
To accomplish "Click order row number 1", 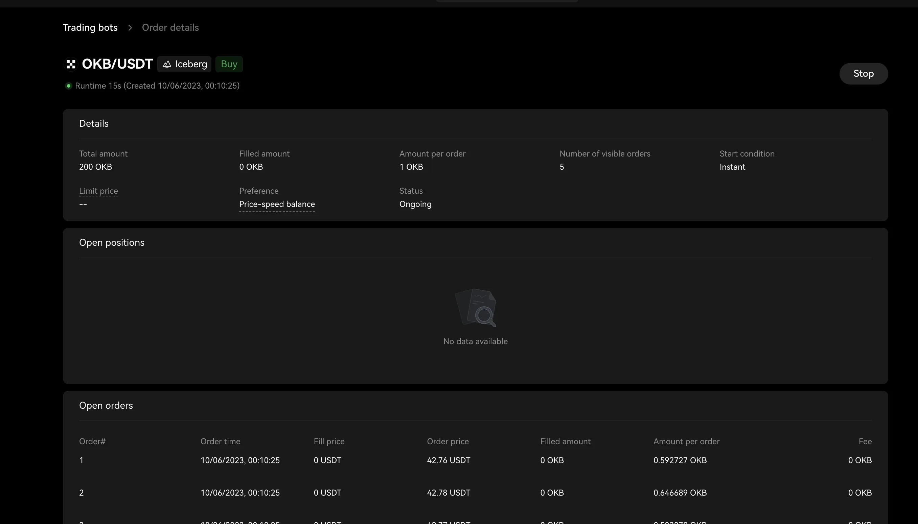I will click(82, 460).
